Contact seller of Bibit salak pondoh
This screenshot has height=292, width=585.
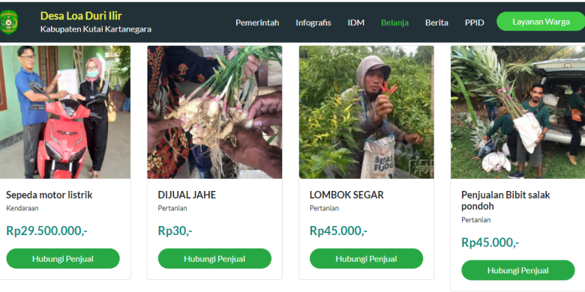pos(517,270)
